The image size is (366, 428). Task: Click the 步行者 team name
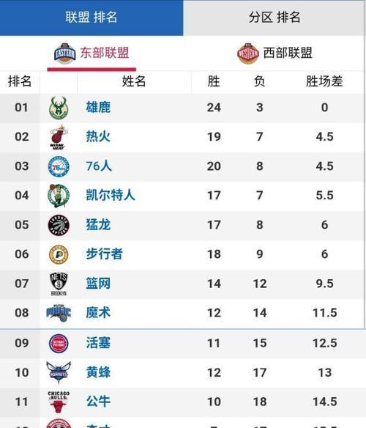point(104,254)
